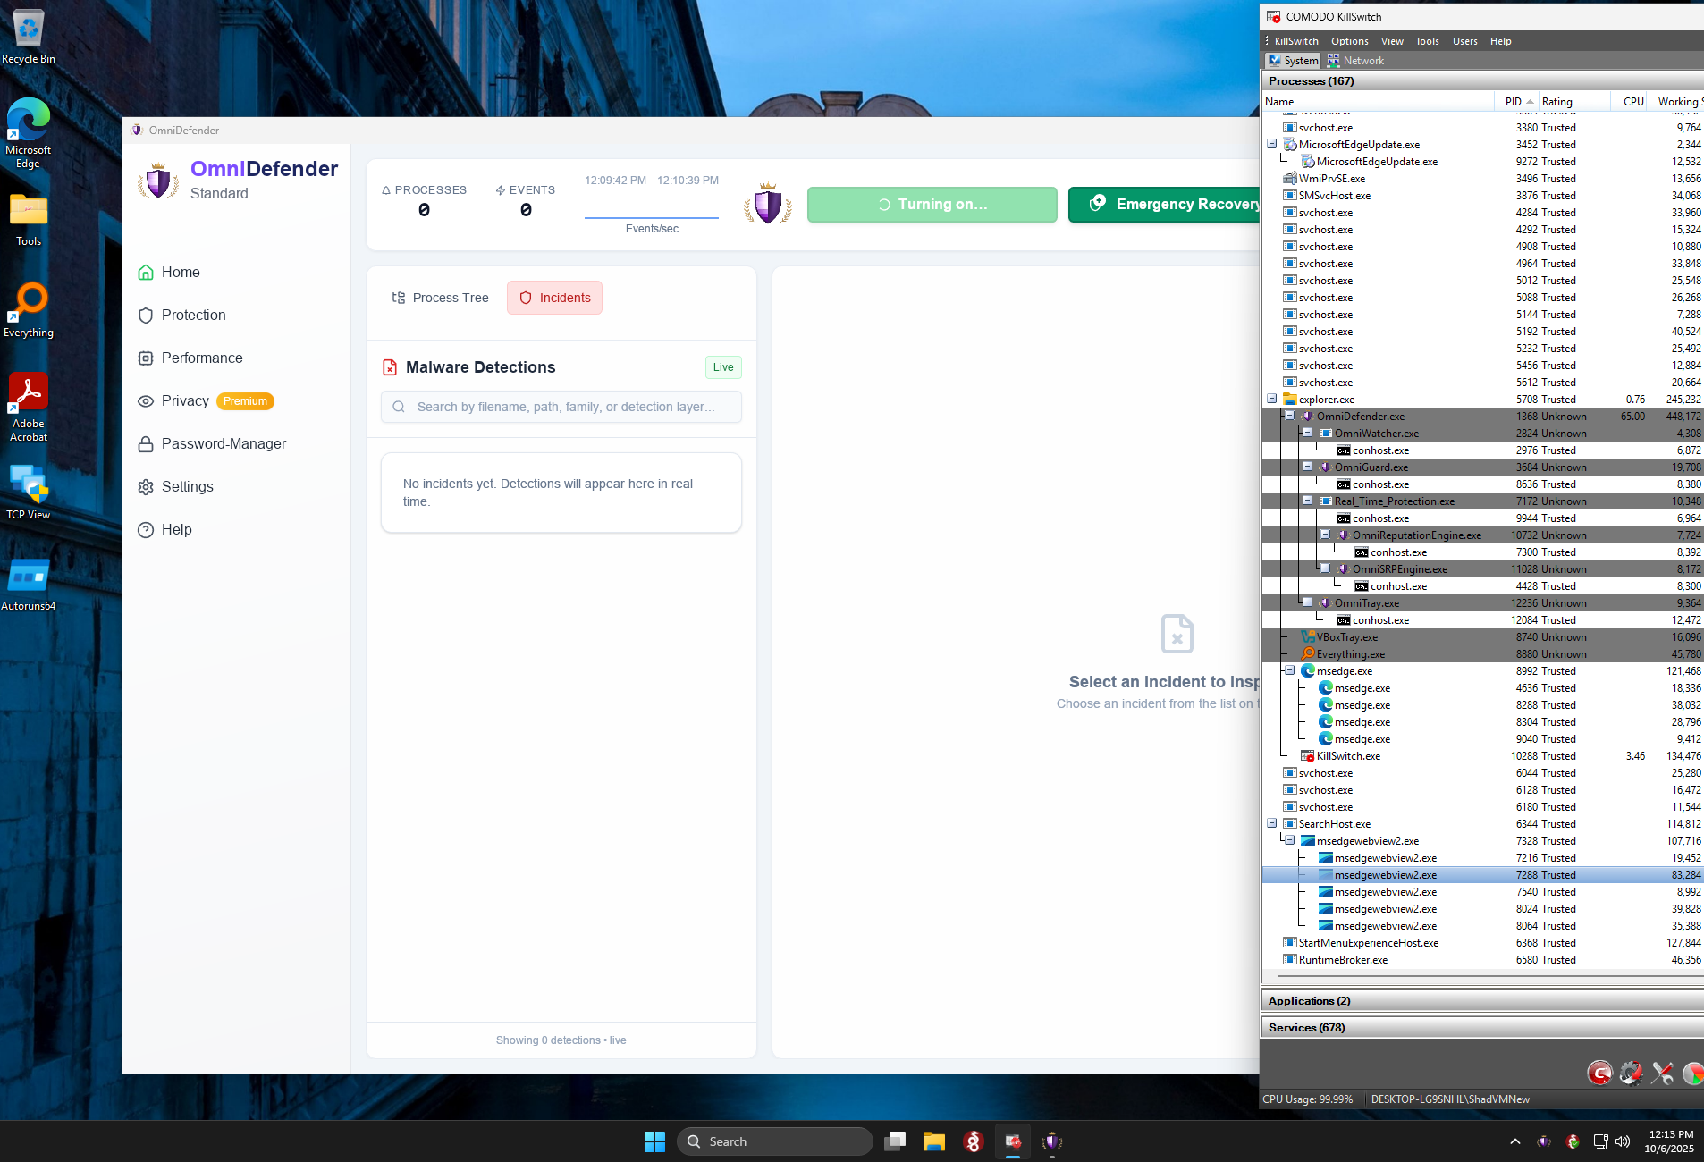Expand the Services (678) section
This screenshot has width=1704, height=1162.
pos(1482,1028)
